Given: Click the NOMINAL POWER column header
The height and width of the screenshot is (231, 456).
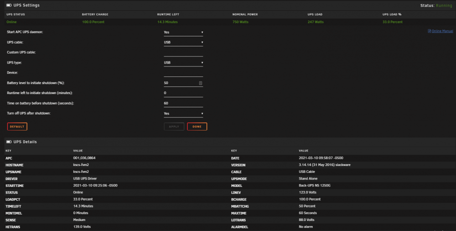Looking at the screenshot, I should [245, 15].
